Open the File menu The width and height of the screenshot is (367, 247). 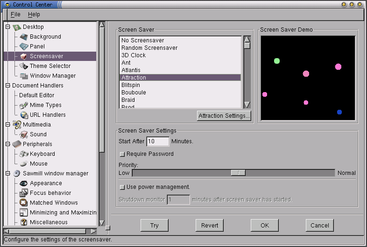tap(15, 14)
